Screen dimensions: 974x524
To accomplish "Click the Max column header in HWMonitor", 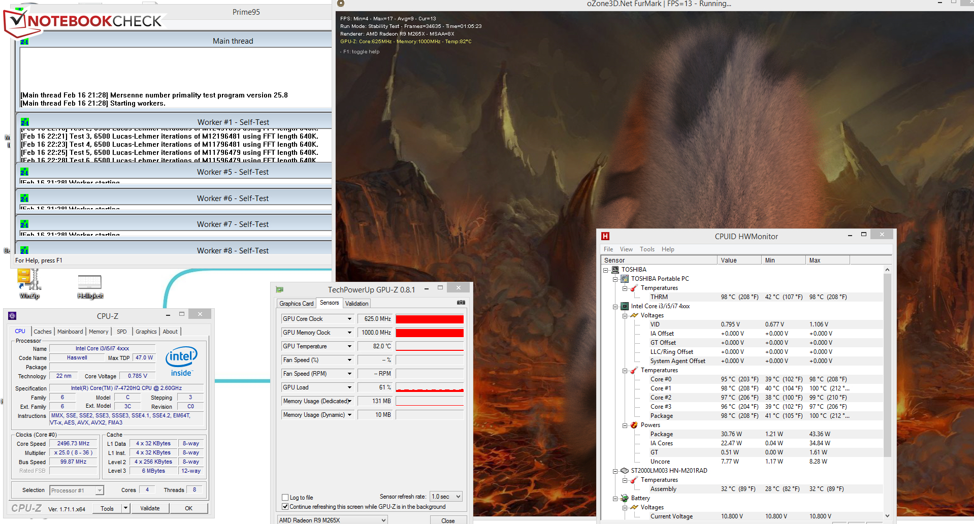I will click(828, 260).
